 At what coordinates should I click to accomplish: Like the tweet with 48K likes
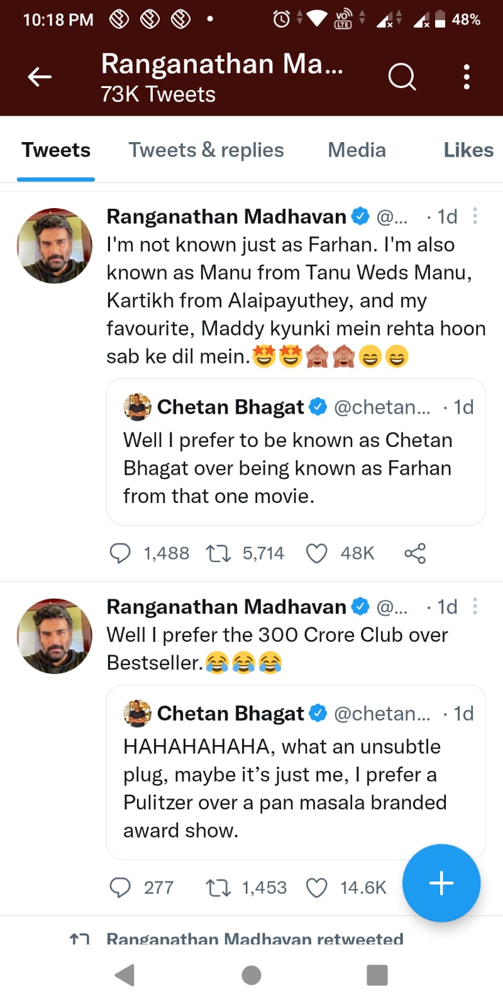pyautogui.click(x=316, y=553)
